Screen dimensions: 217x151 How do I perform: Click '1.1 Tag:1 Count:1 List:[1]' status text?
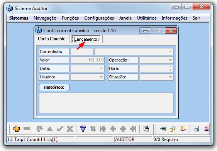(32, 139)
